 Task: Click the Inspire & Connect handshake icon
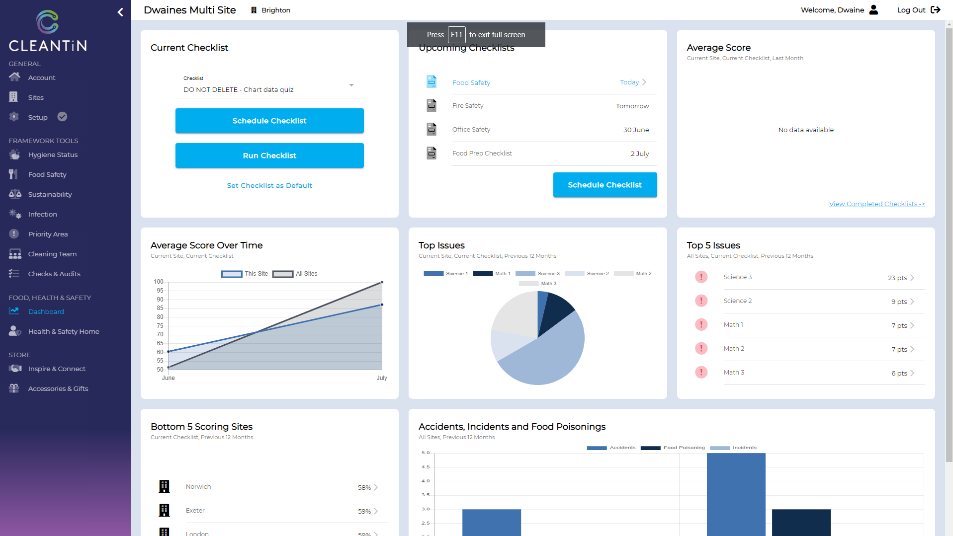point(15,368)
